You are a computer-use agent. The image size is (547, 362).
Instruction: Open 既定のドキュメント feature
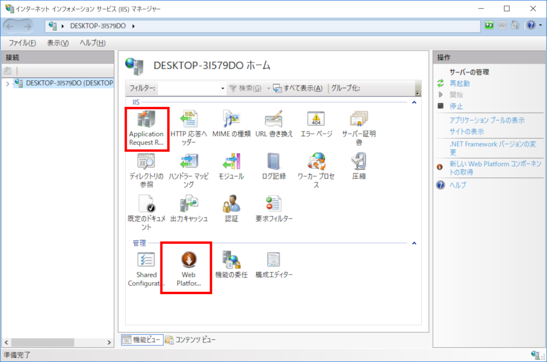[x=146, y=213]
